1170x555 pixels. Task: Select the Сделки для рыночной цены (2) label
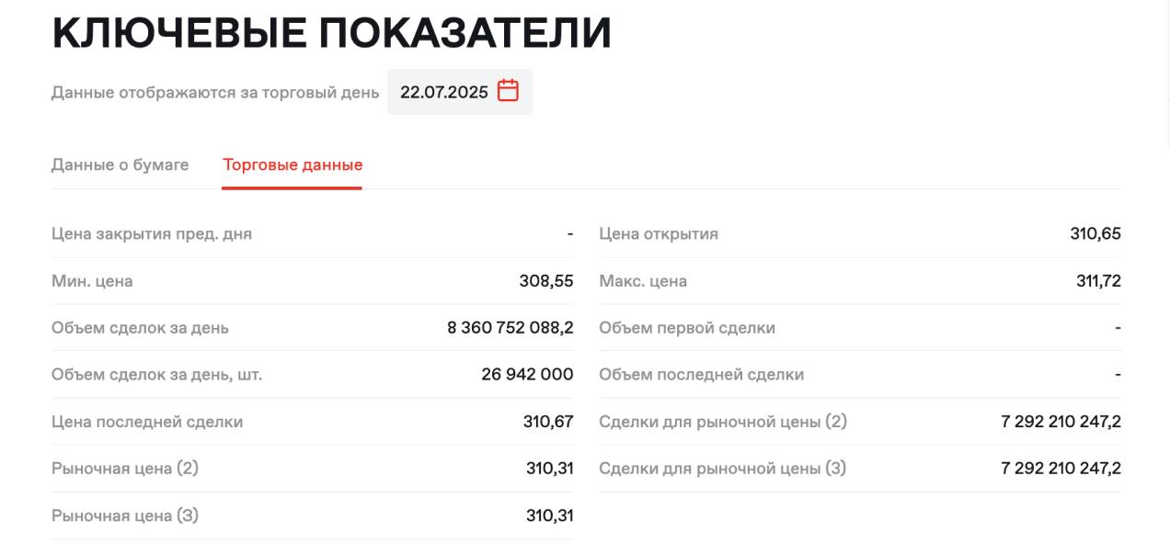(723, 422)
